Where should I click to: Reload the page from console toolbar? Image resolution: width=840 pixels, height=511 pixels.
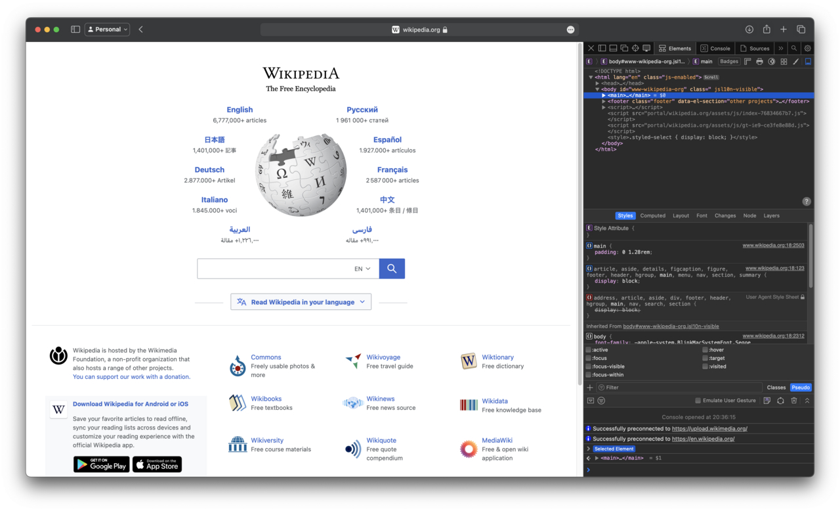780,401
